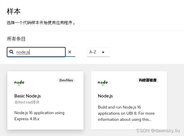Click the 由Red Hat提供 provider text
This screenshot has width=184, height=136.
(x=27, y=102)
